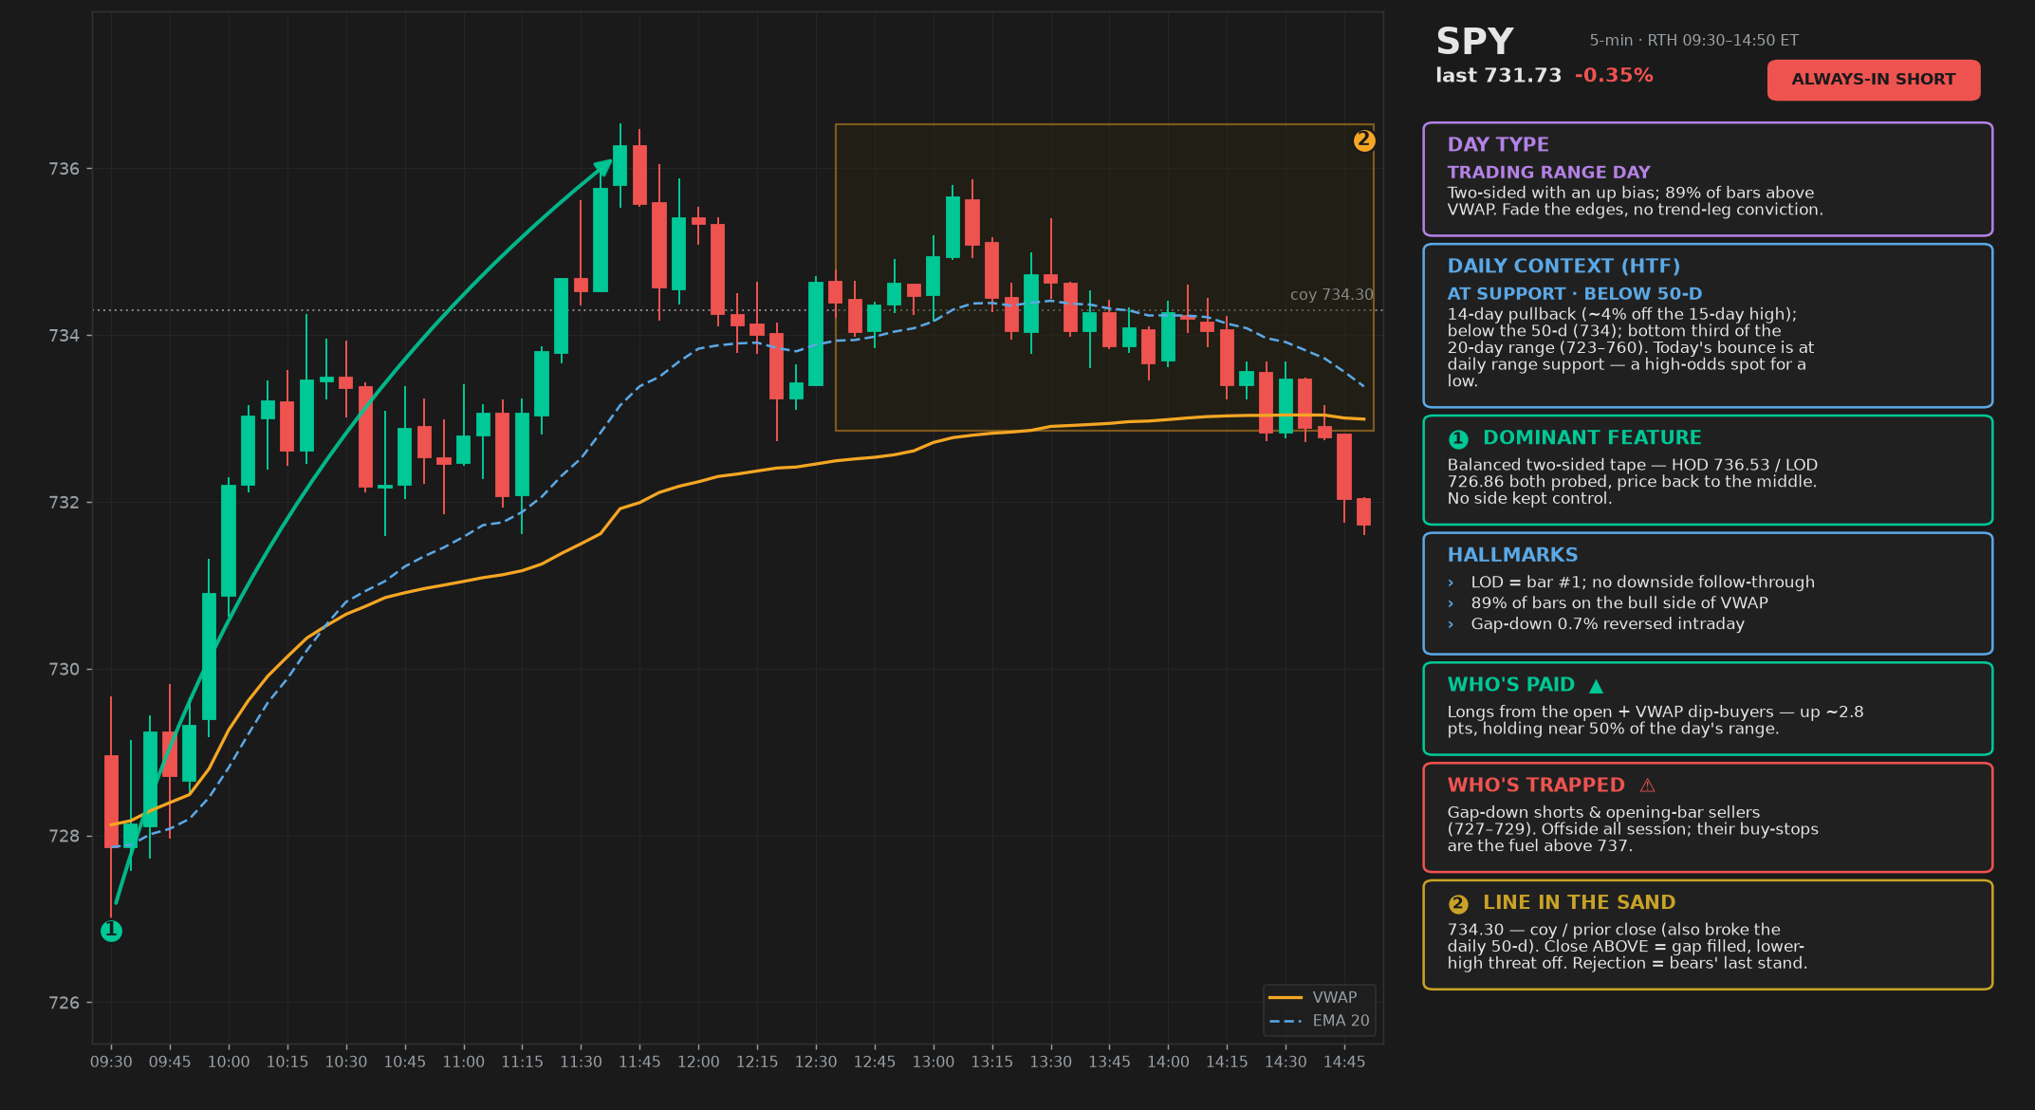The height and width of the screenshot is (1110, 2035).
Task: Click the WHO'S TRAPPED heading text
Action: click(x=1536, y=786)
